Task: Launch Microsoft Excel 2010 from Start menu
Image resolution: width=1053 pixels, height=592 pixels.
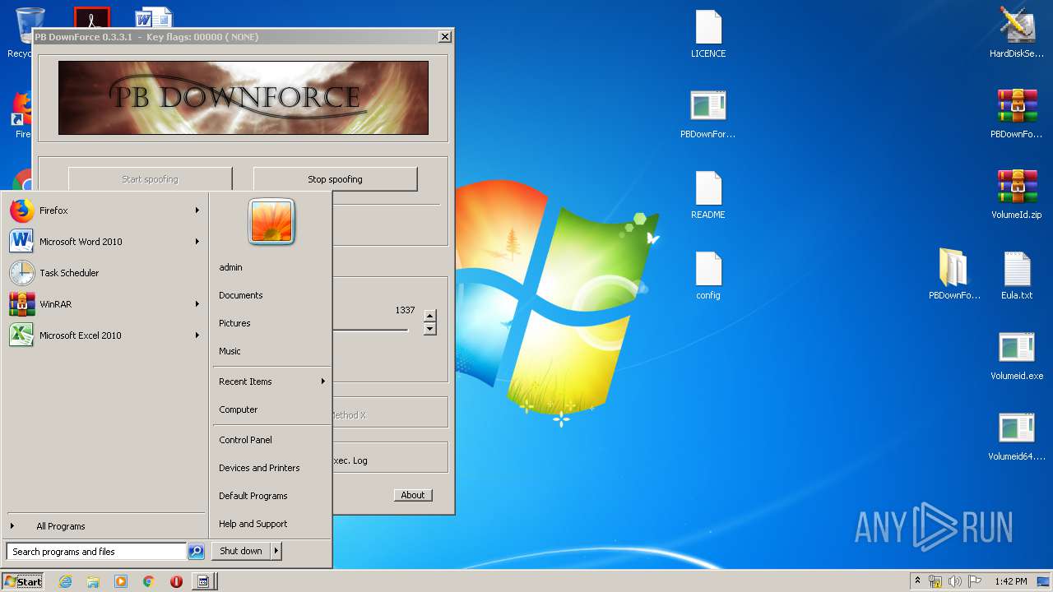Action: 104,335
